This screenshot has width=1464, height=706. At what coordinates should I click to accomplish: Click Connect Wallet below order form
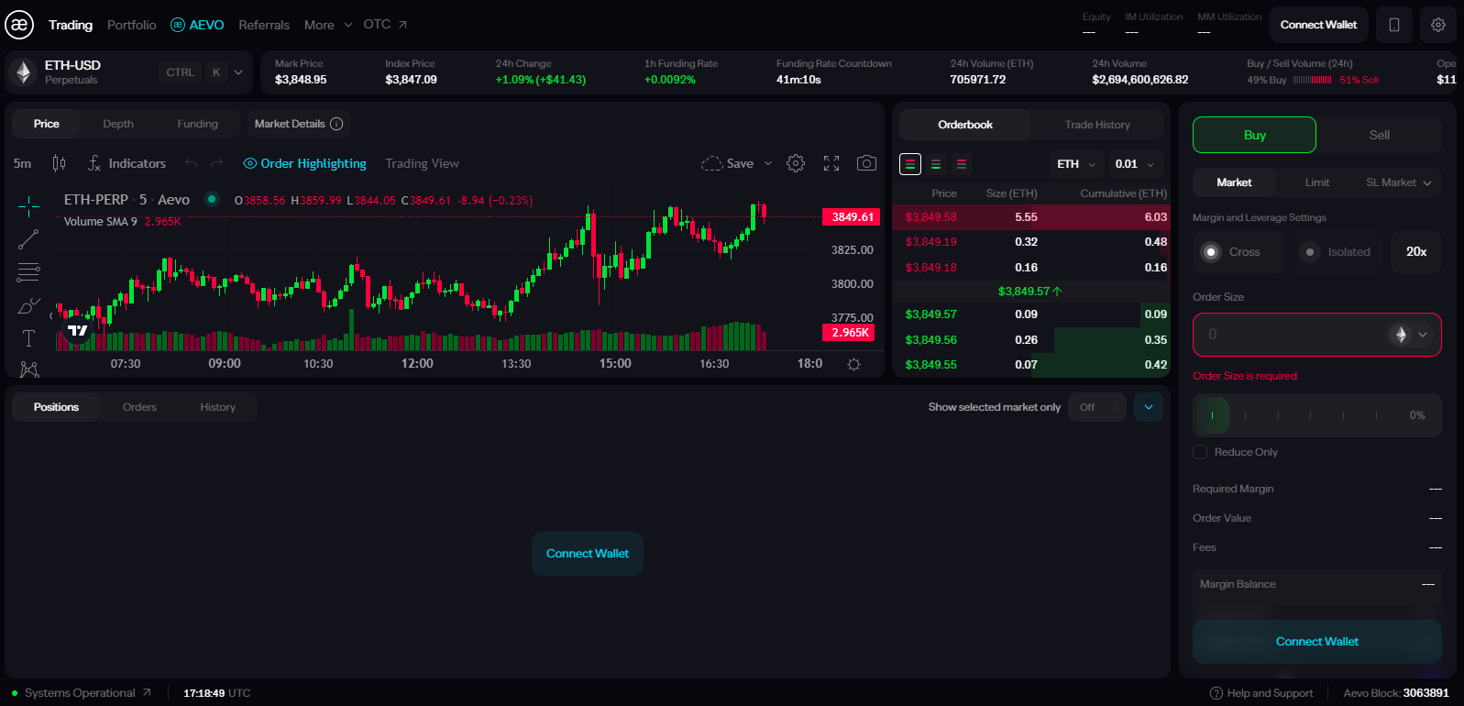1317,642
